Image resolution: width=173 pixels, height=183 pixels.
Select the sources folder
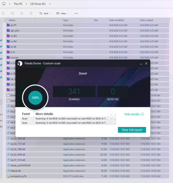tap(88, 57)
